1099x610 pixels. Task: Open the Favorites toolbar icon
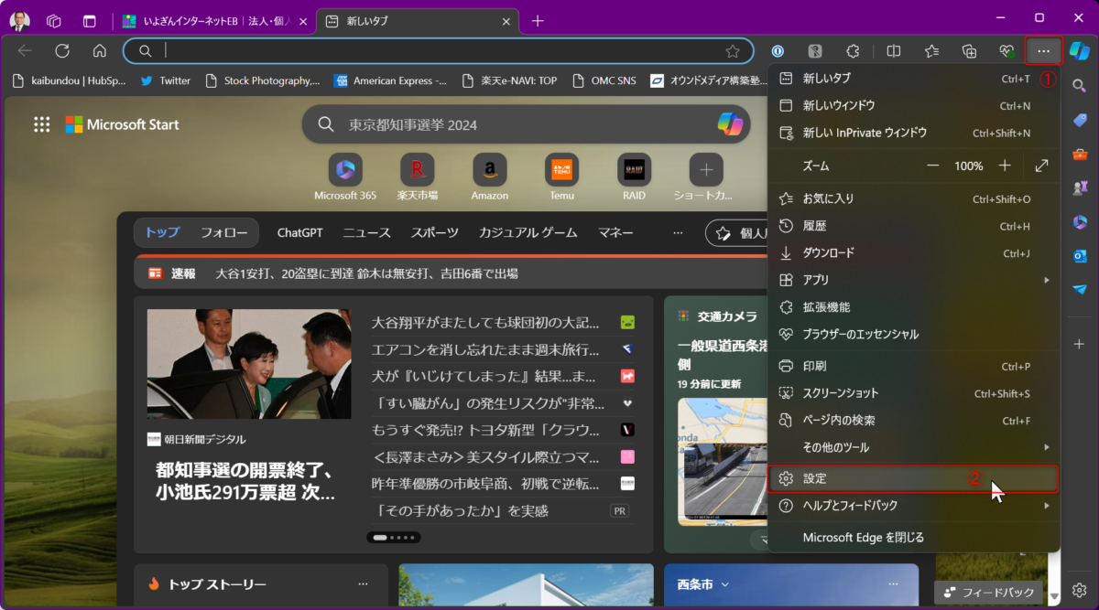point(931,51)
